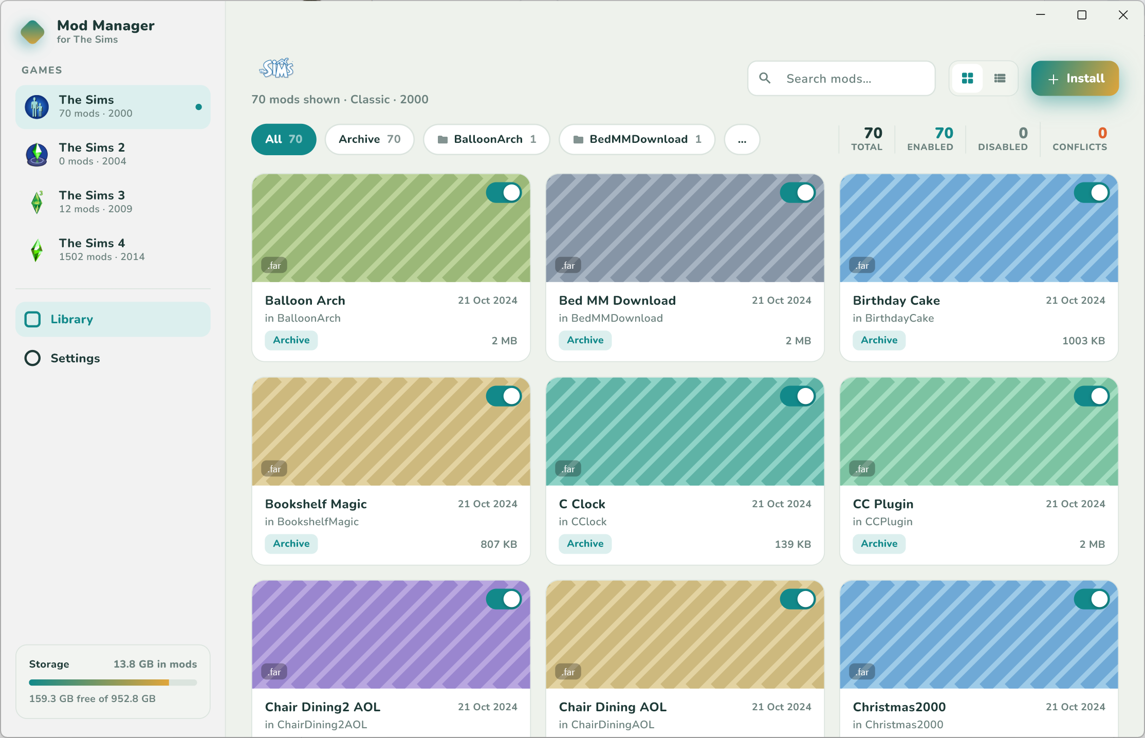This screenshot has height=738, width=1145.
Task: Click the storage usage progress bar
Action: 113,682
